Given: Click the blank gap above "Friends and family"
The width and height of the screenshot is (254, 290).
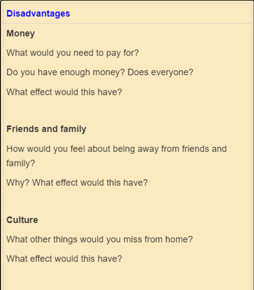Looking at the screenshot, I should [x=122, y=111].
